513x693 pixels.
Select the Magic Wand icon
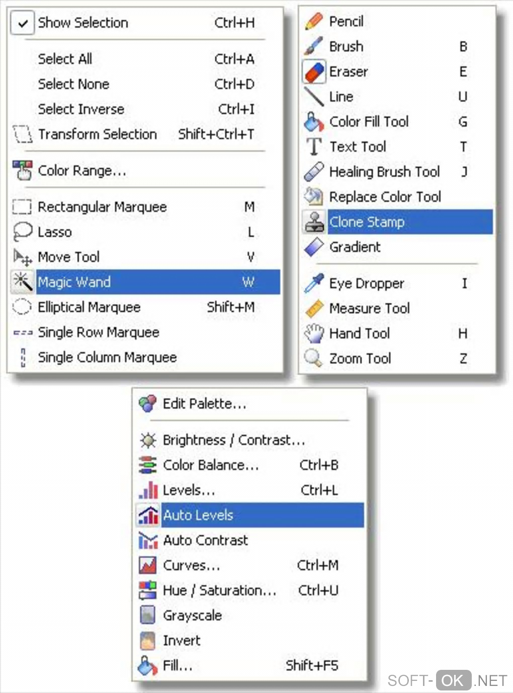[x=22, y=282]
